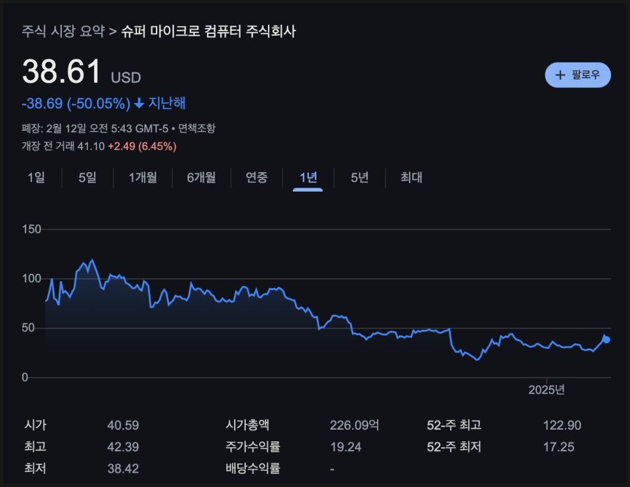Click the 52-주 최고 value 122.90
The width and height of the screenshot is (630, 487).
562,426
